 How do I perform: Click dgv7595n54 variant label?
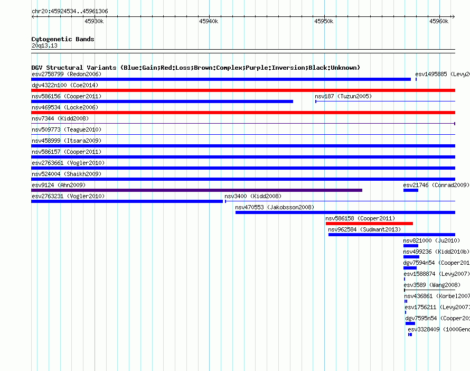pyautogui.click(x=438, y=318)
